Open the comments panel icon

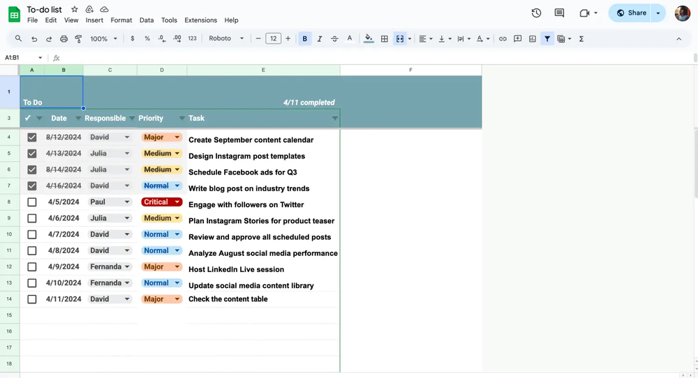point(559,13)
